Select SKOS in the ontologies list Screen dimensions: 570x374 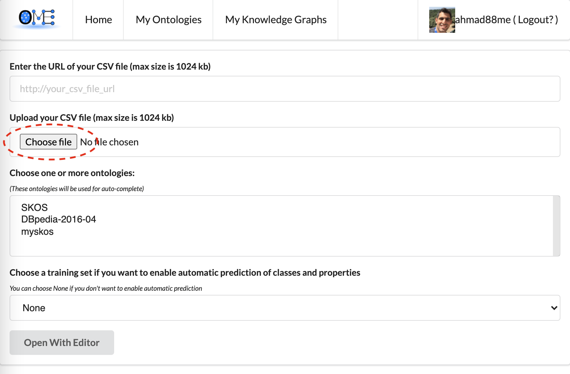tap(35, 207)
